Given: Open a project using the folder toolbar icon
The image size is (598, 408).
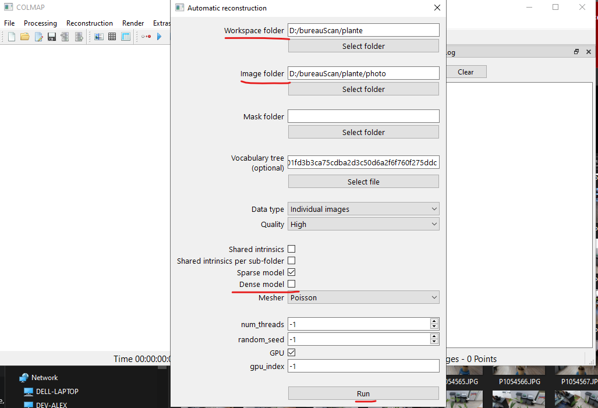Looking at the screenshot, I should point(24,36).
